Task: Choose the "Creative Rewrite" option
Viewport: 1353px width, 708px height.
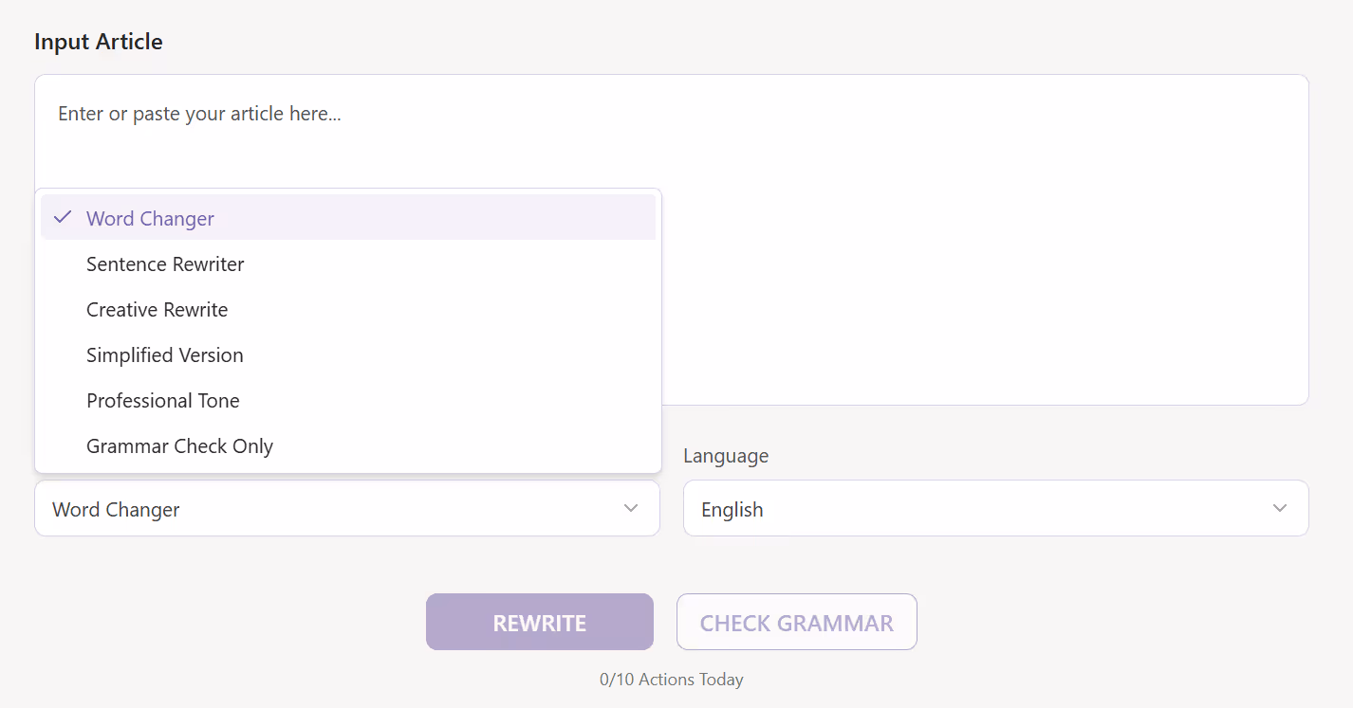Action: click(158, 309)
